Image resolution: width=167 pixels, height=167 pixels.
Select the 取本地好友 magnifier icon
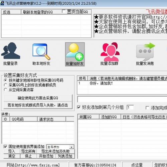tap(41, 54)
